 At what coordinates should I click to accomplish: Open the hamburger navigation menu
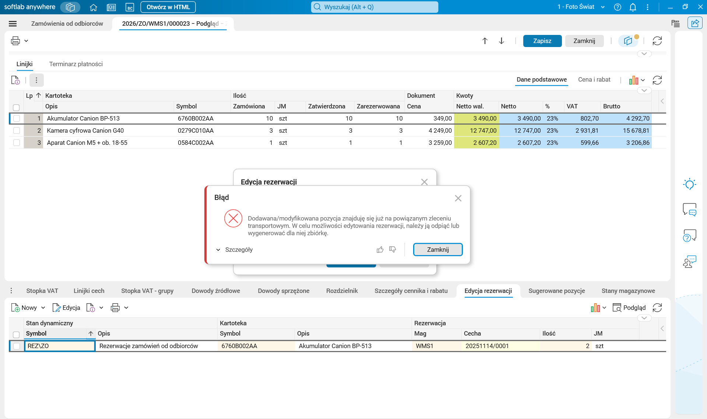pos(13,24)
